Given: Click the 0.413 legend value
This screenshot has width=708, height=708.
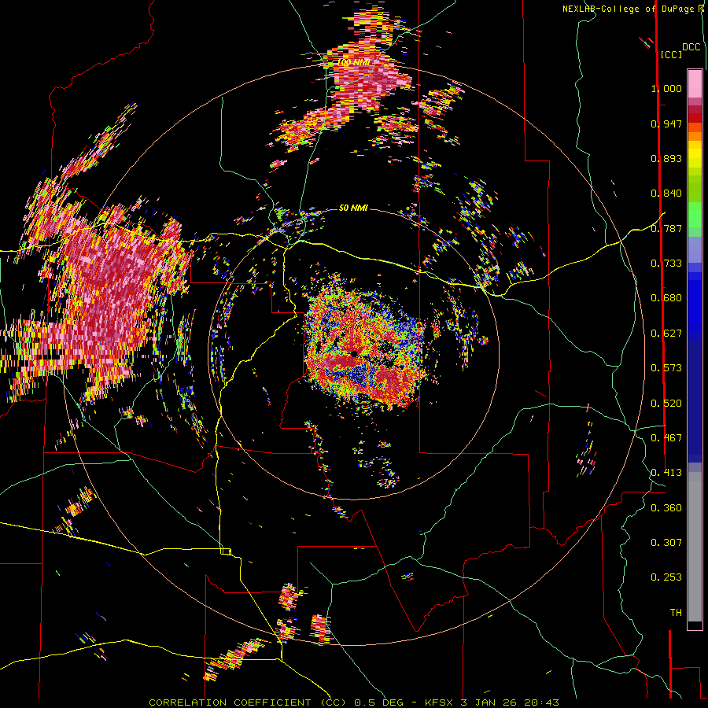Looking at the screenshot, I should tap(666, 473).
